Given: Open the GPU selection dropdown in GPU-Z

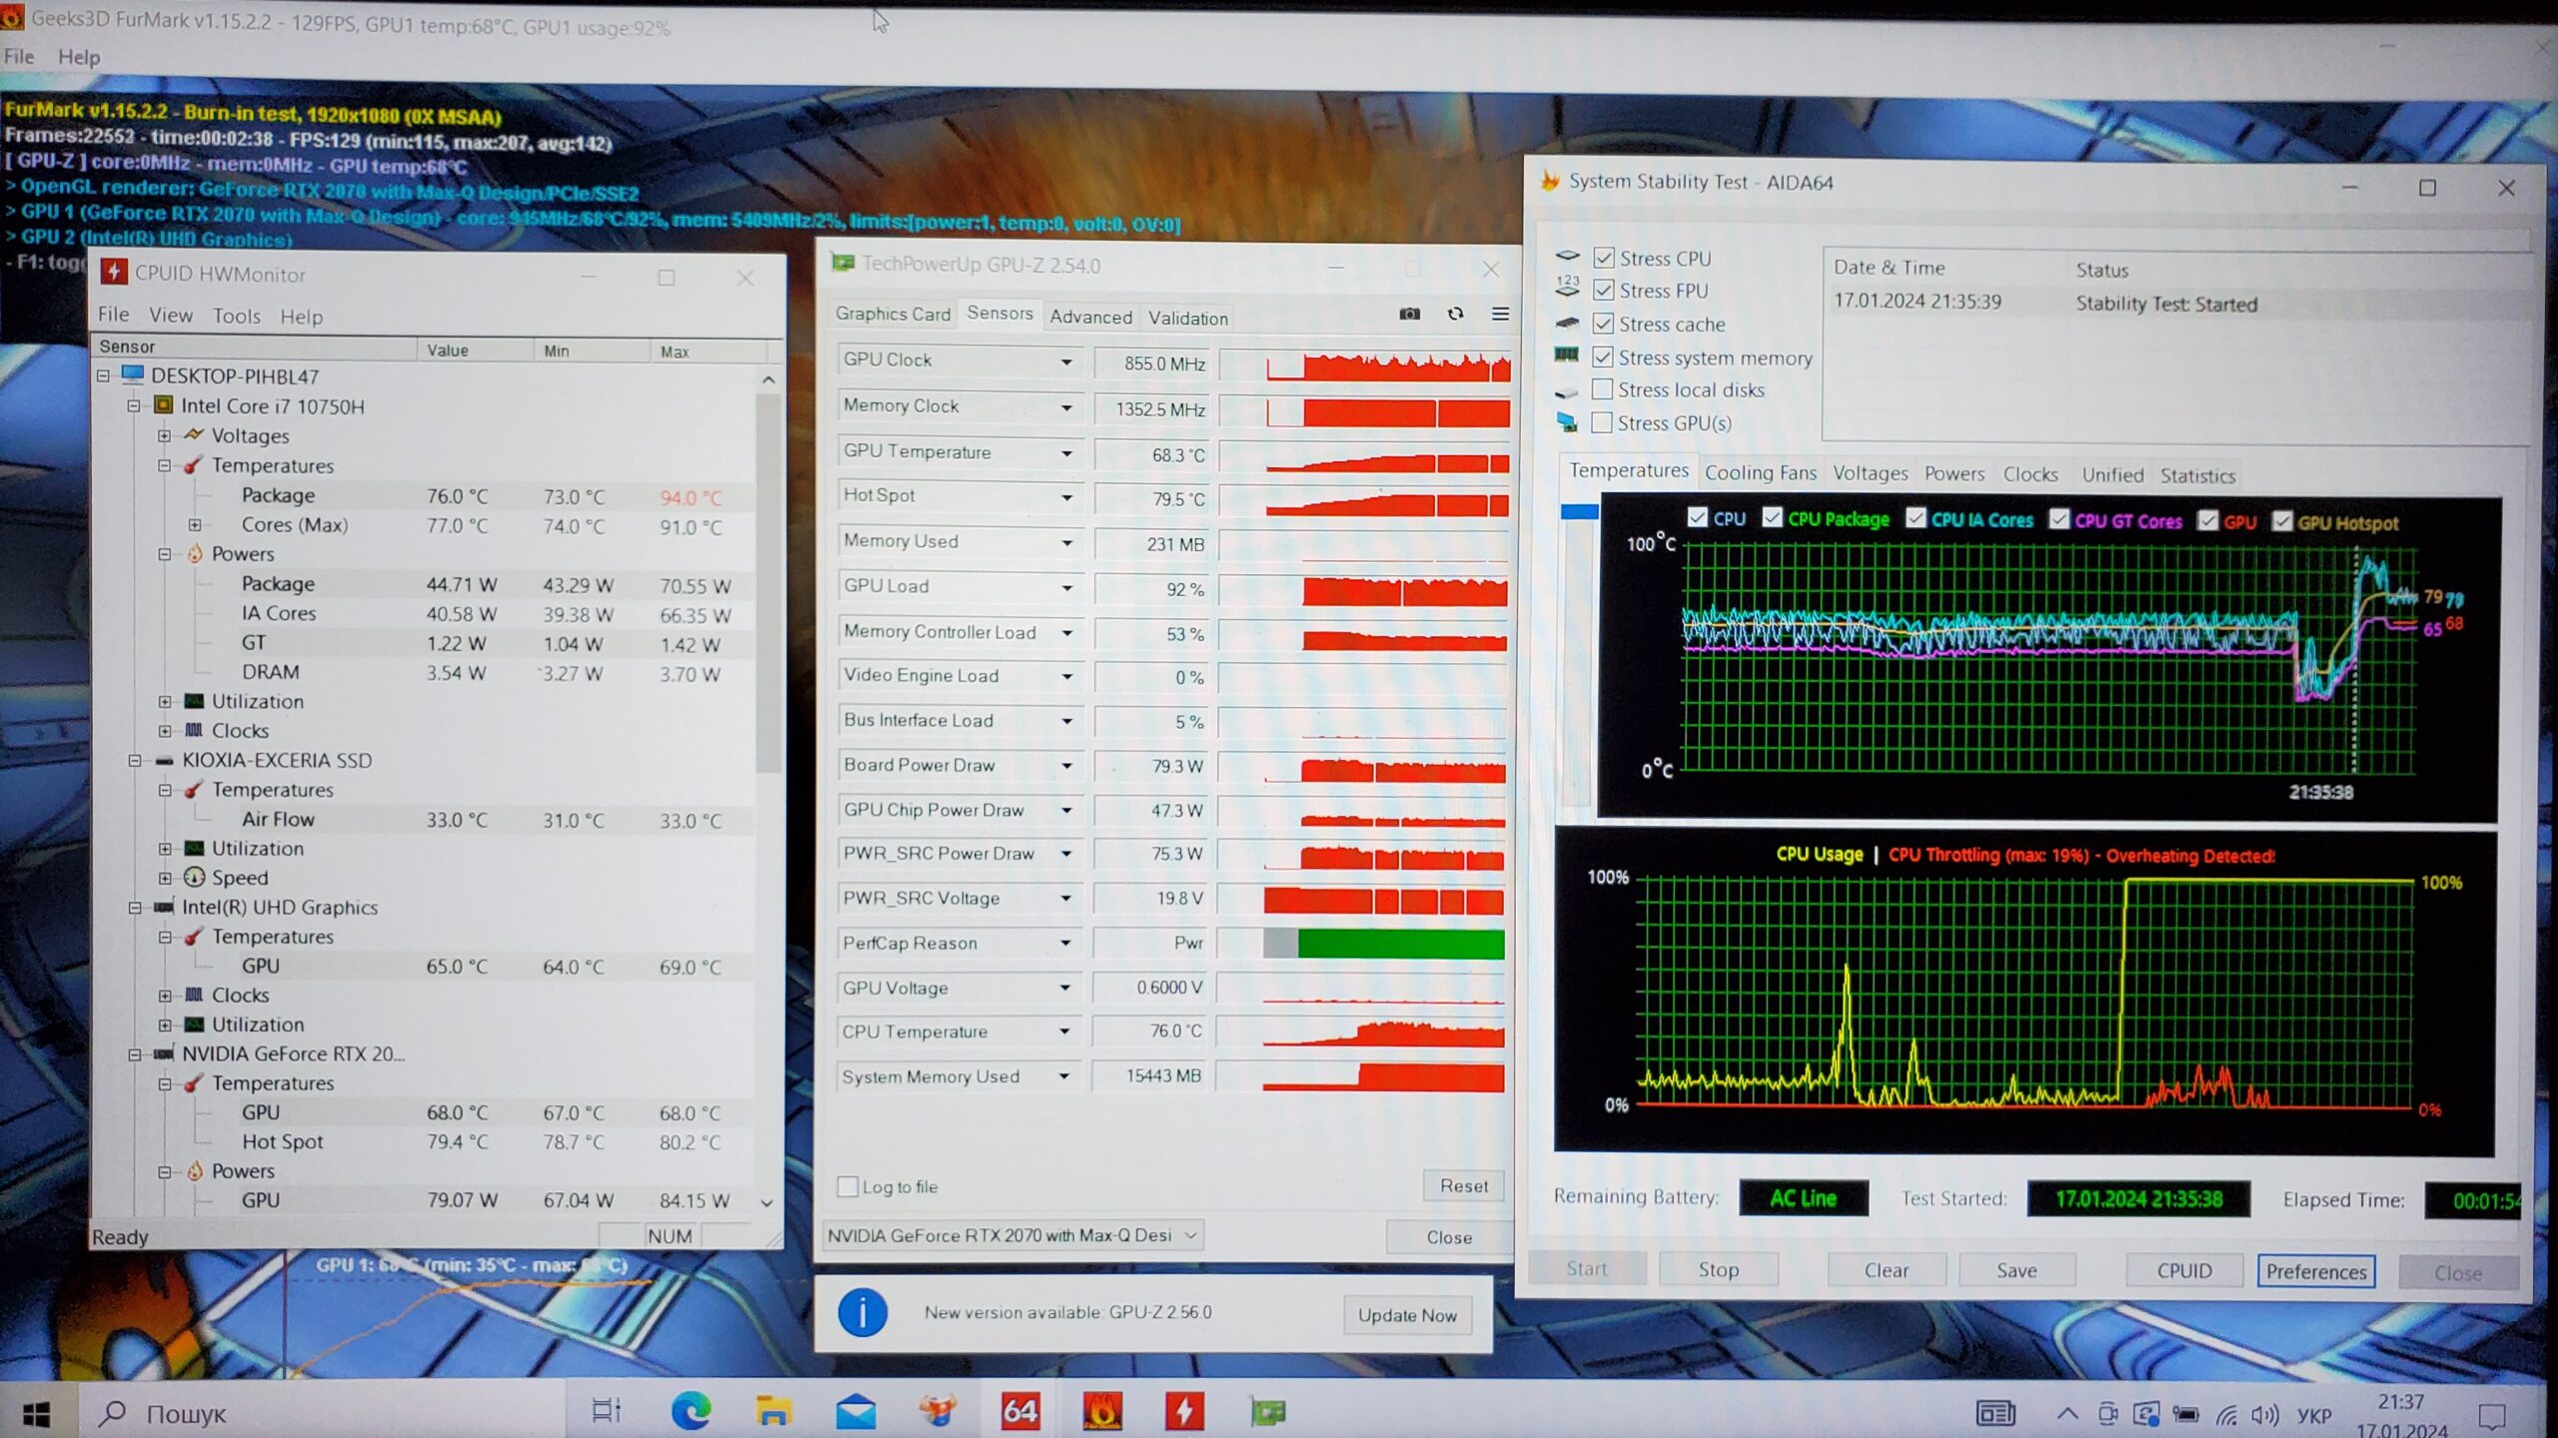Looking at the screenshot, I should click(x=1190, y=1235).
